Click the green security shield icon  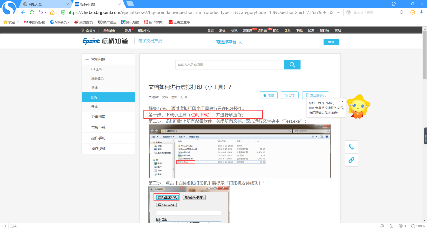(x=63, y=12)
